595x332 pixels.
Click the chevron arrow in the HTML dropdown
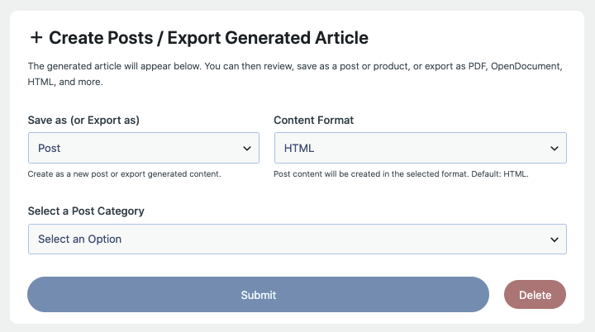[x=555, y=149]
